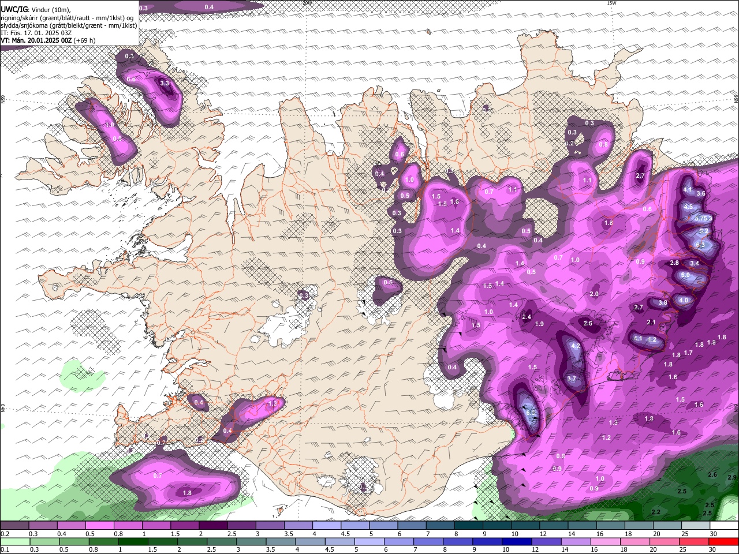This screenshot has height=554, width=739.
Task: Click the '15W' longitude label at the top
Action: click(x=611, y=3)
